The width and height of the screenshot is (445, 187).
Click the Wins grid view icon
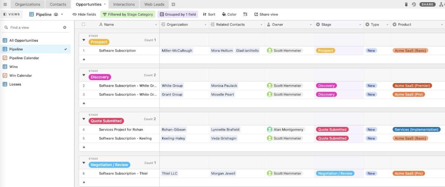[5, 67]
